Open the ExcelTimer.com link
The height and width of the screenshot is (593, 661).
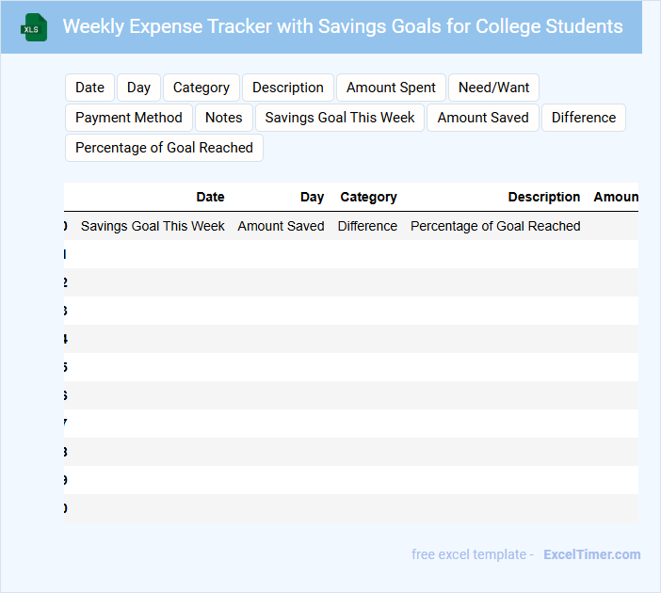(x=591, y=554)
